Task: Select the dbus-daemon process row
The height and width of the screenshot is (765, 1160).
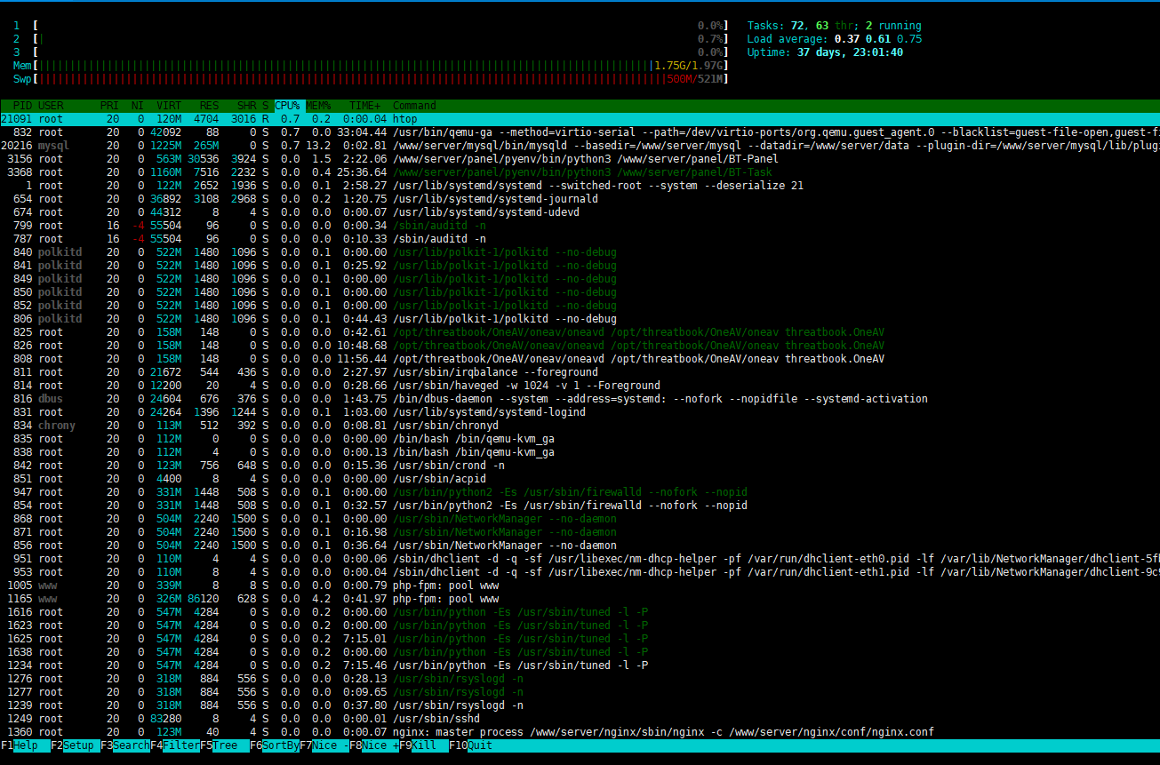Action: point(580,399)
